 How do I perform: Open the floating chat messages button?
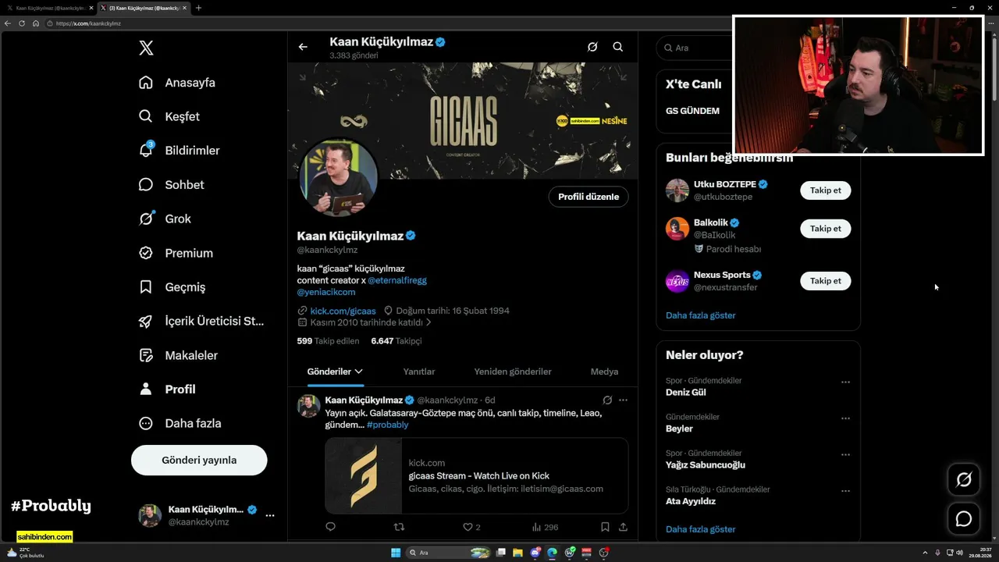click(964, 519)
